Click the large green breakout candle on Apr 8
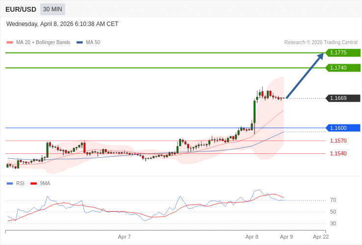Screen dimensions: 362x245 tap(255, 112)
